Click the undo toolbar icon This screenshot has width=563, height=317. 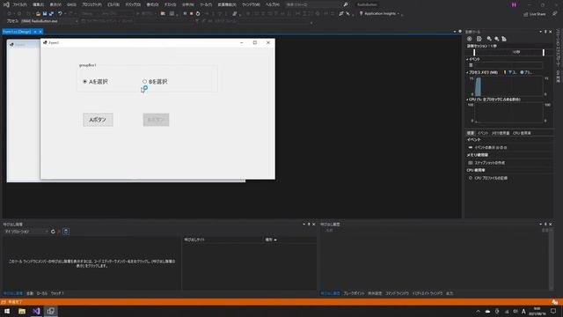[x=60, y=14]
